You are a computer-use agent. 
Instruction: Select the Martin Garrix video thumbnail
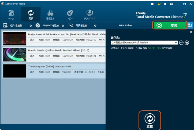[15, 55]
